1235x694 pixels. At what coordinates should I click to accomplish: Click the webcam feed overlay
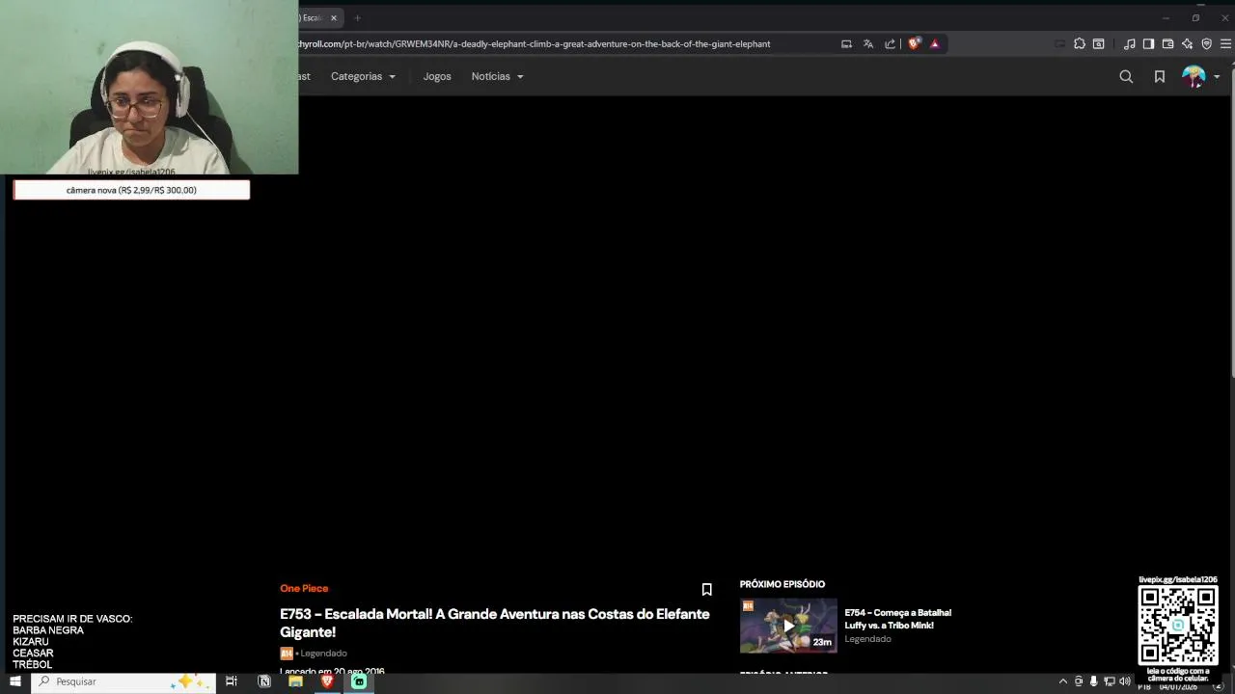pos(149,87)
